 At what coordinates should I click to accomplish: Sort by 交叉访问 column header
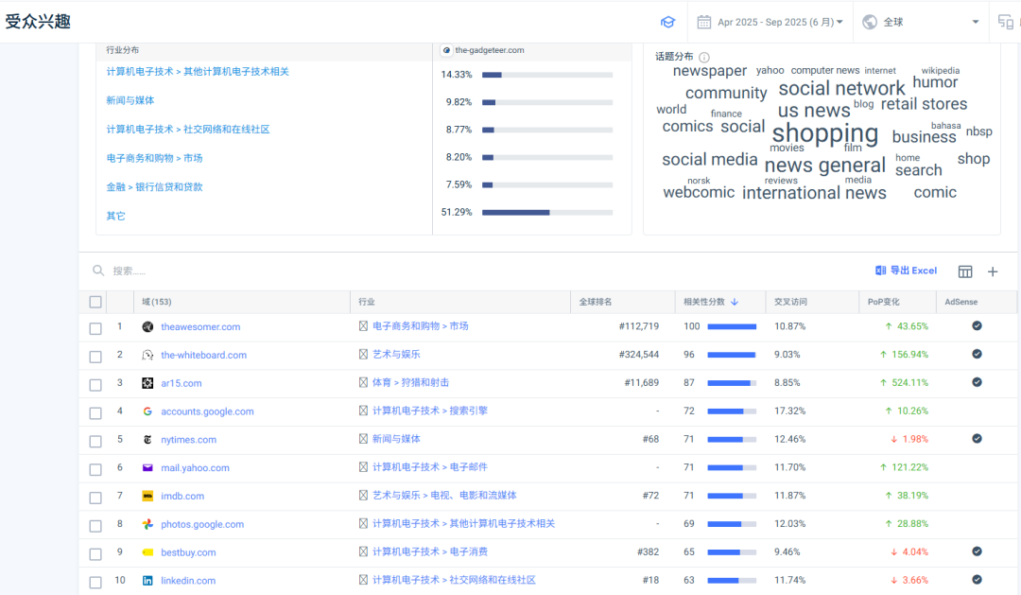[790, 302]
